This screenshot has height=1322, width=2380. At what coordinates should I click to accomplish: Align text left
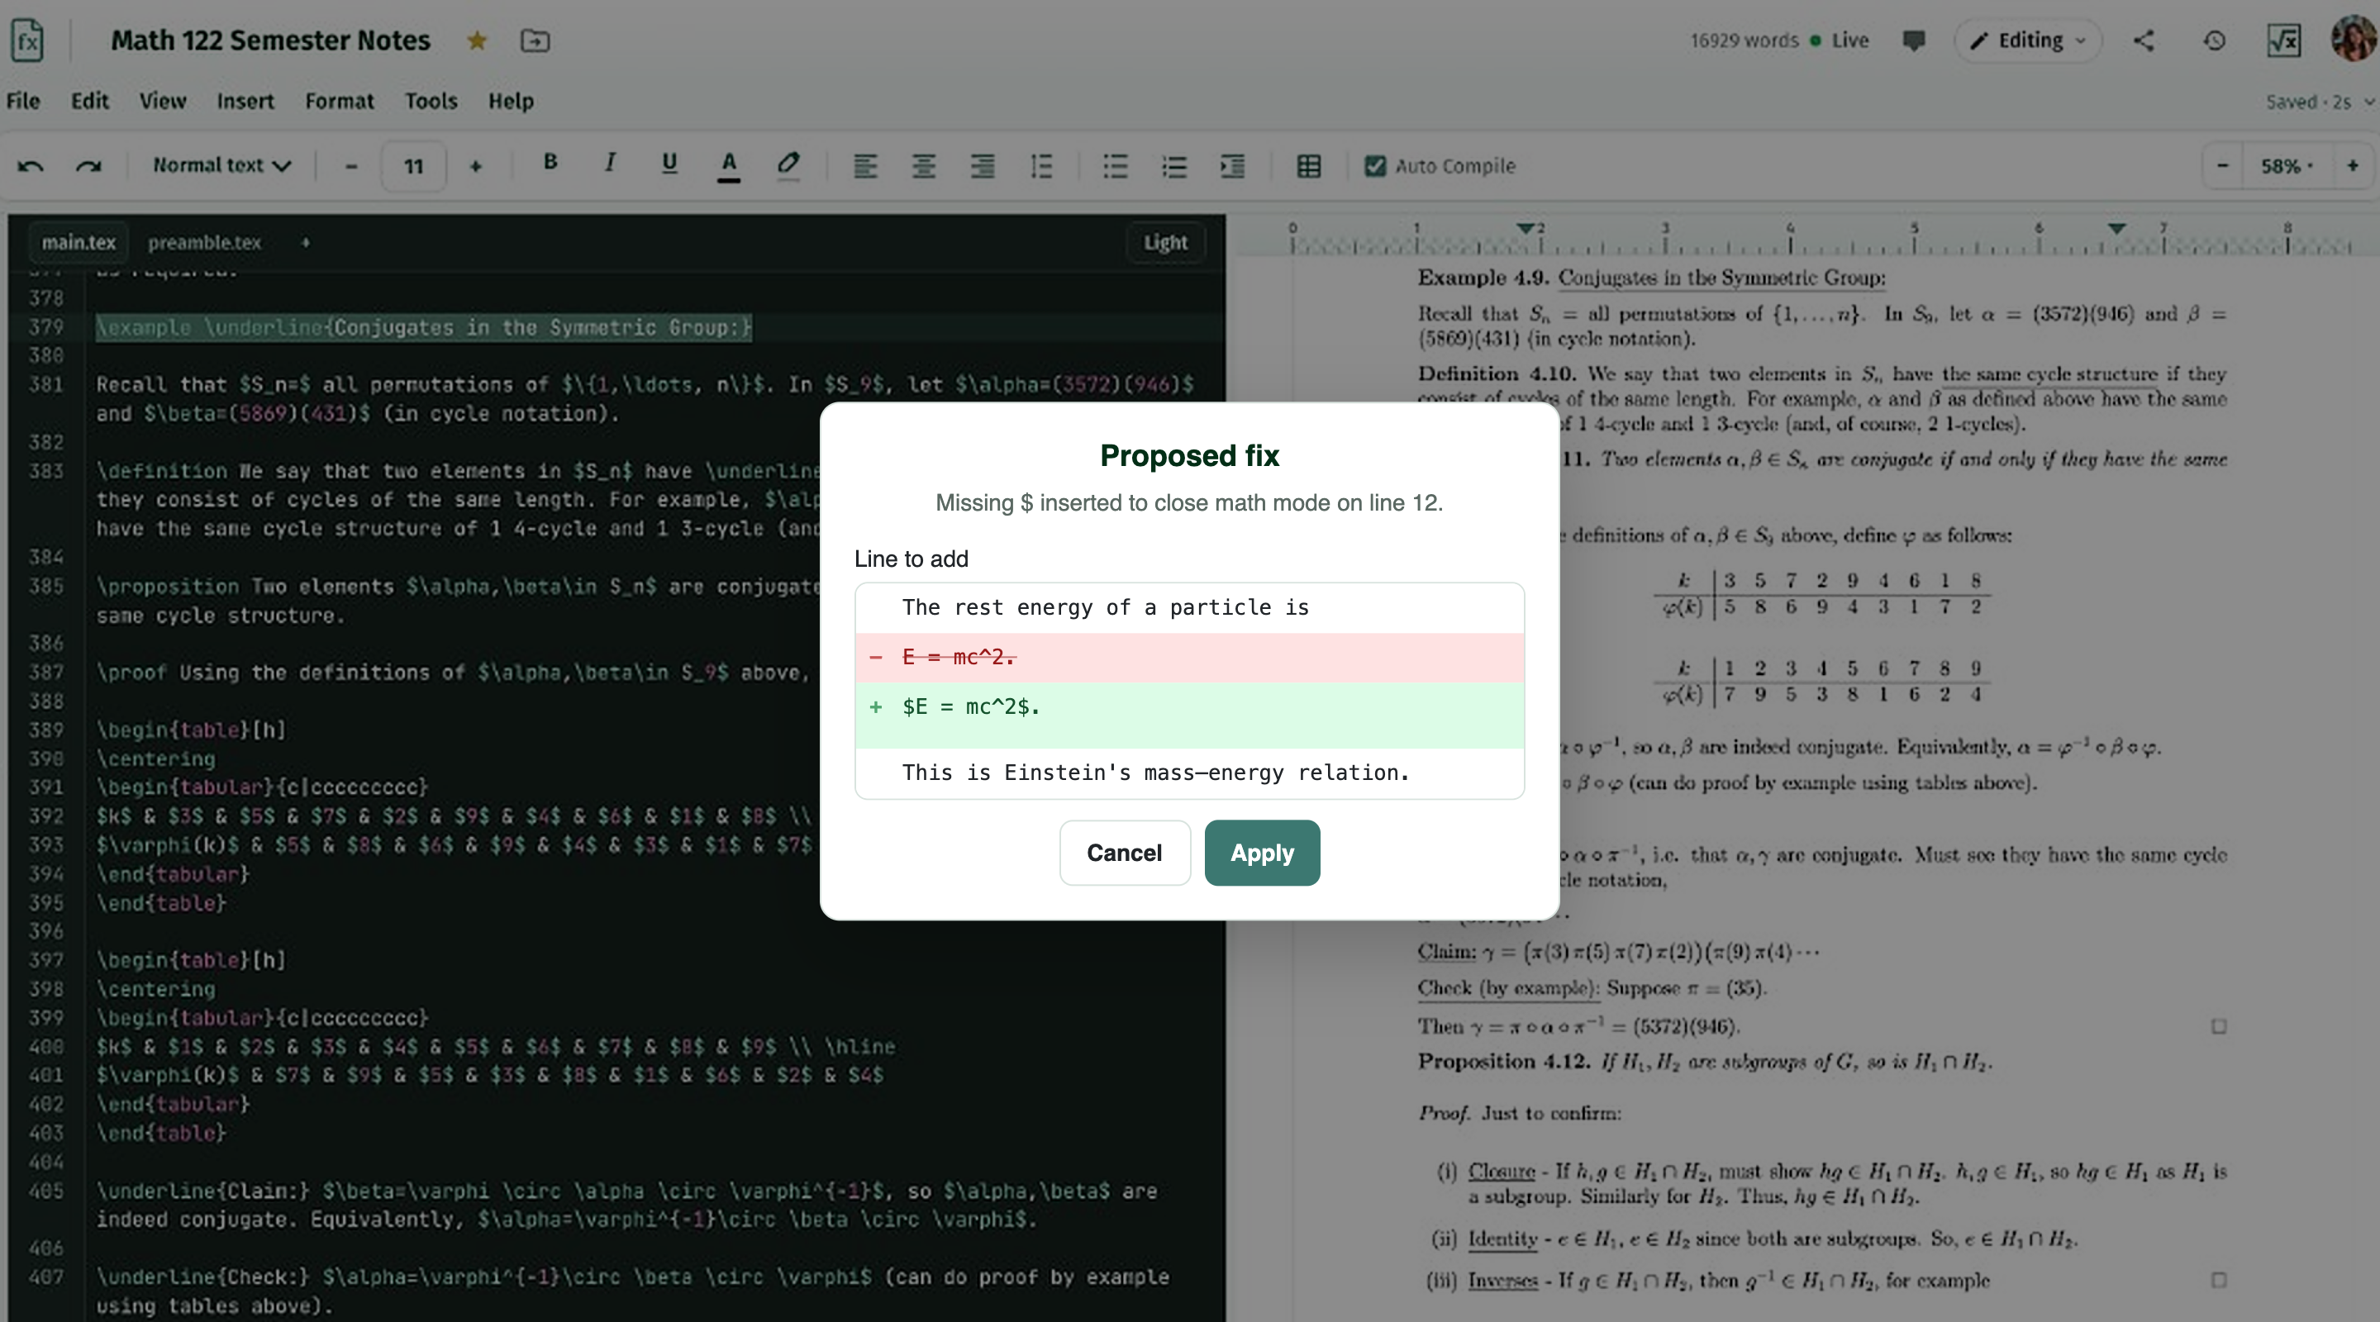[864, 166]
